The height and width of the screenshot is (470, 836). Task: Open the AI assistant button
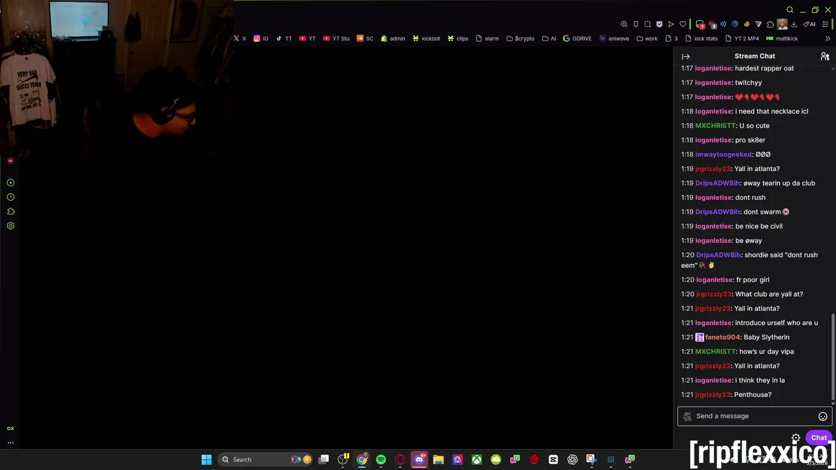click(810, 24)
